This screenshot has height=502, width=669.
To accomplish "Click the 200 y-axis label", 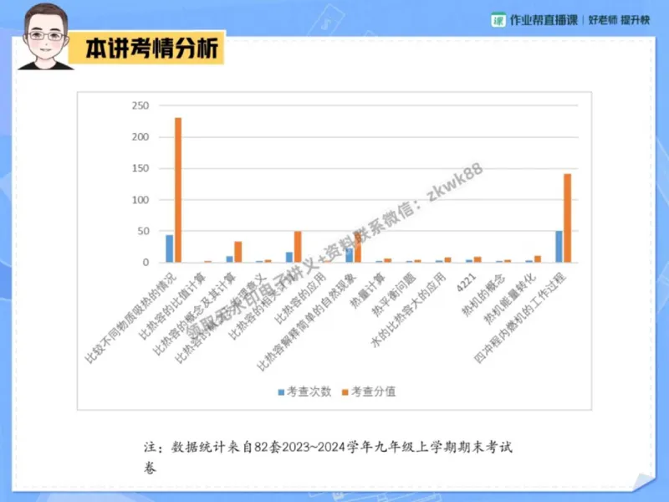I will tap(140, 137).
